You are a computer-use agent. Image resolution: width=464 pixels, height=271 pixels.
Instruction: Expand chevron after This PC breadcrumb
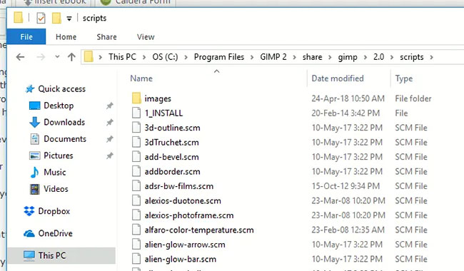[x=144, y=57]
